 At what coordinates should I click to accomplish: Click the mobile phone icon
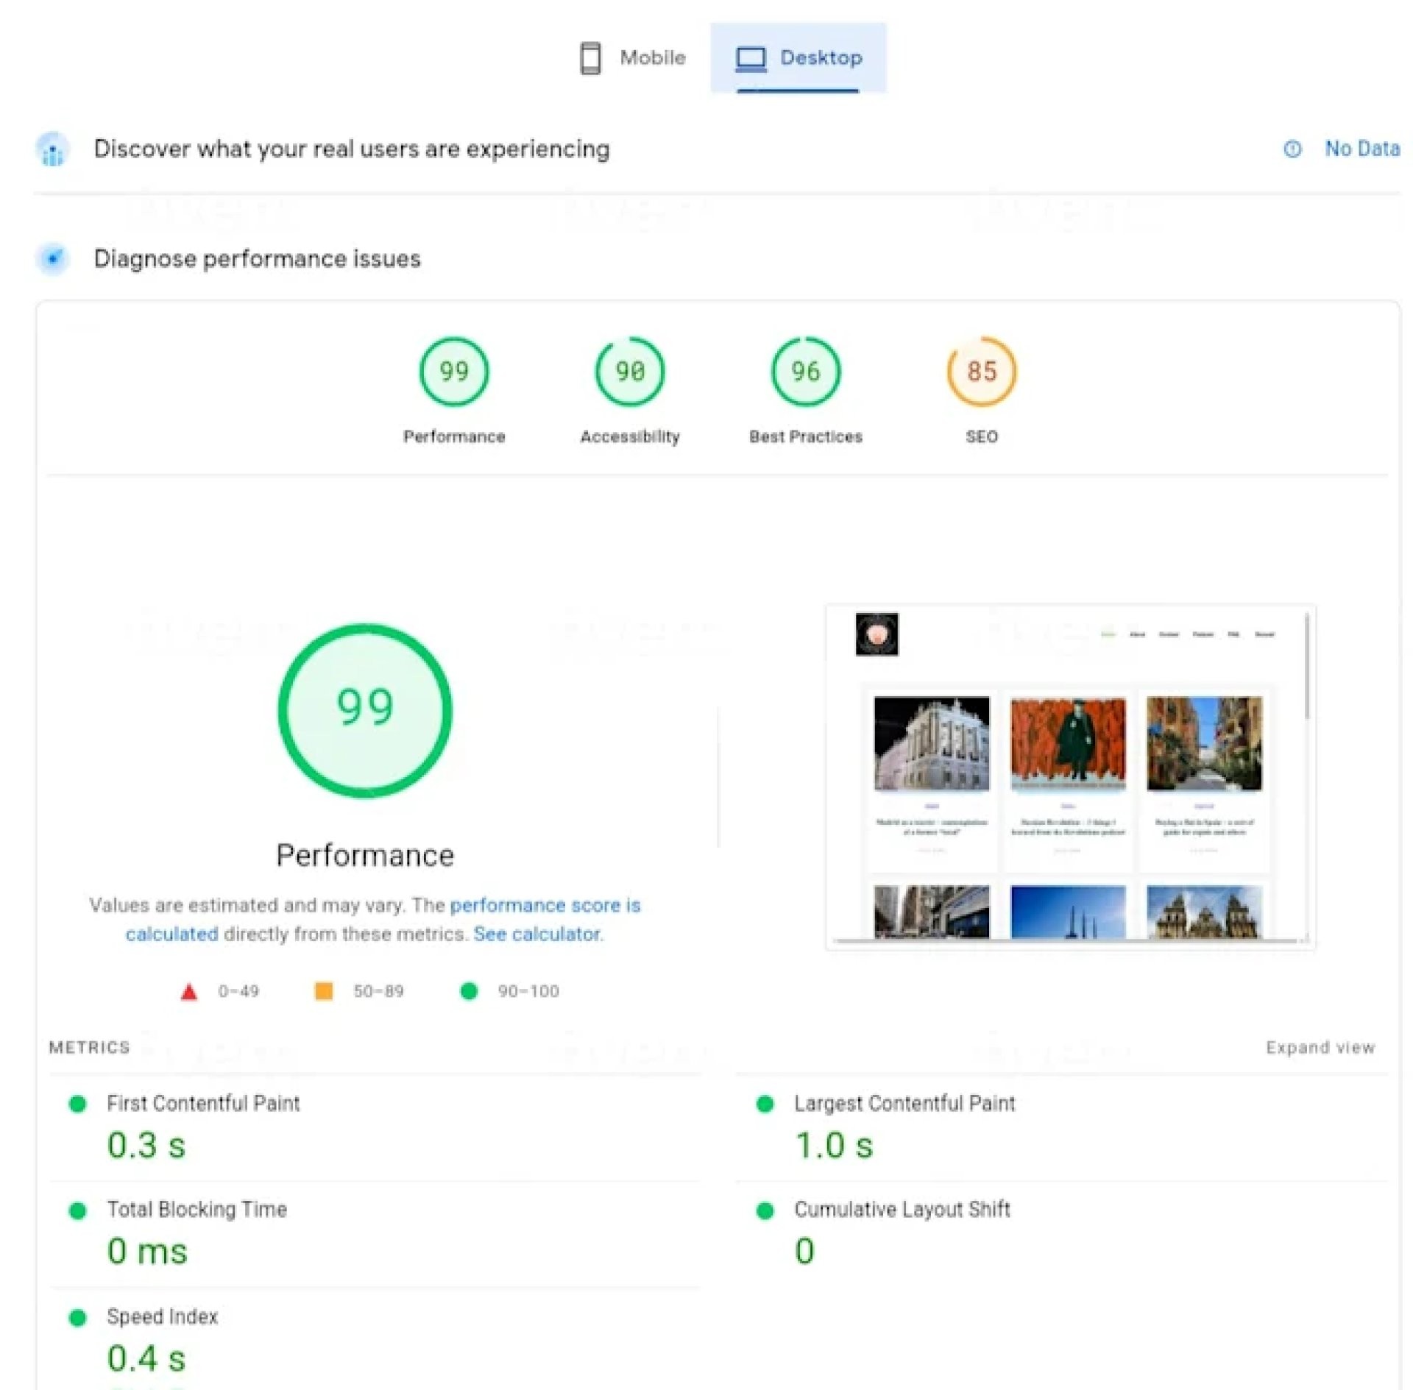coord(589,58)
